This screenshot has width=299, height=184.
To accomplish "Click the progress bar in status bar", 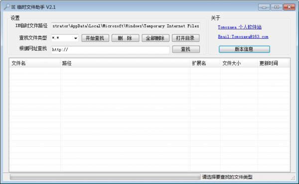I will 105,177.
